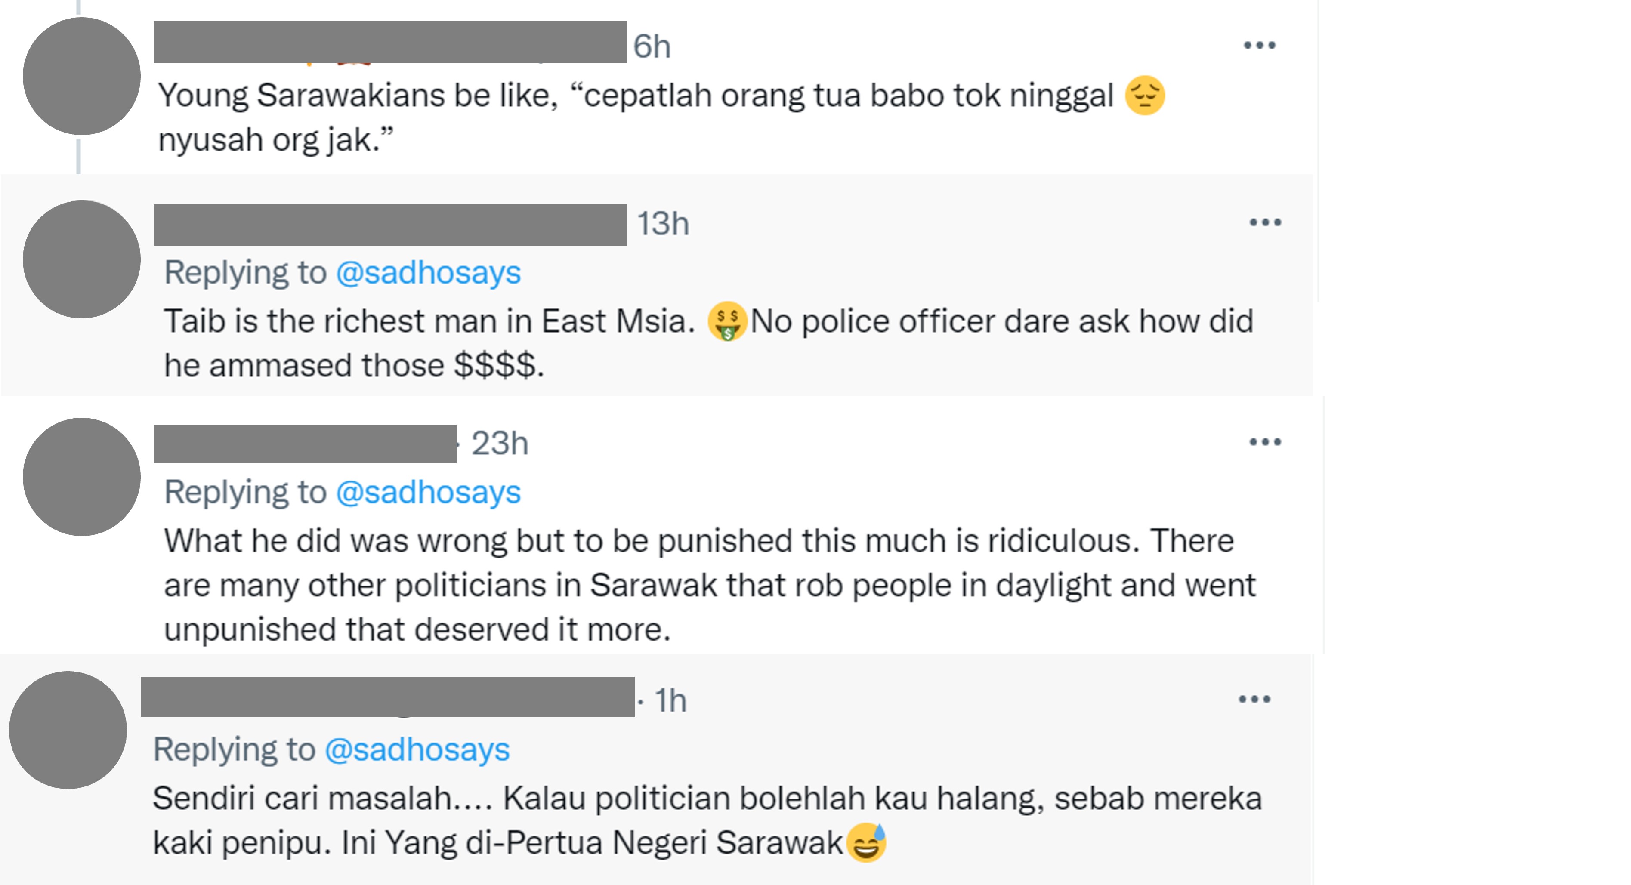Click the avatar of the 6h tweet author
Viewport: 1631px width, 885px height.
tap(82, 76)
